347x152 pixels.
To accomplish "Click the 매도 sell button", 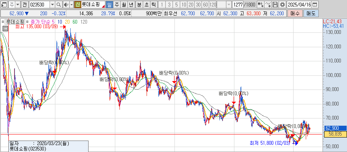I will point(311,13).
